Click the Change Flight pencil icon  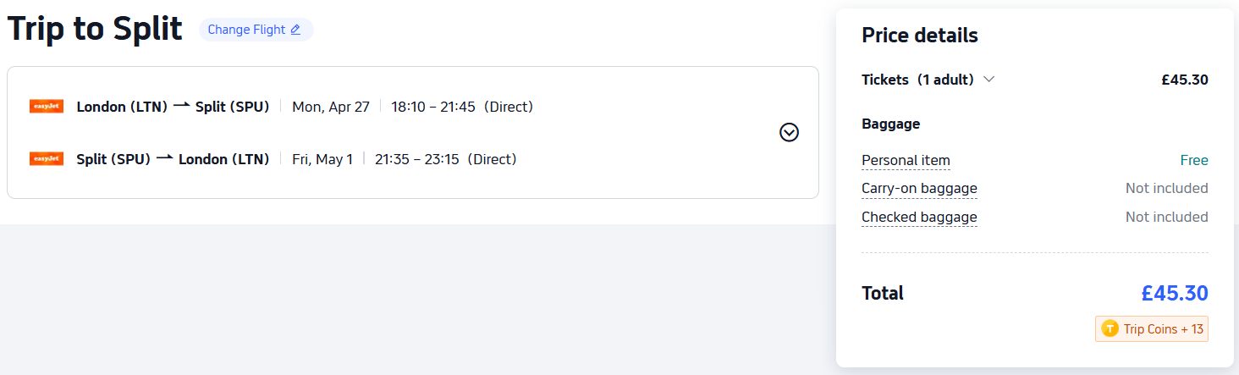(x=295, y=30)
